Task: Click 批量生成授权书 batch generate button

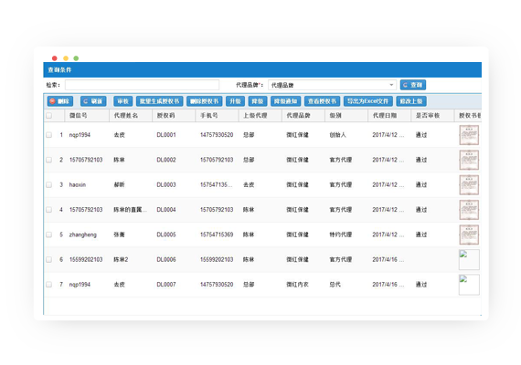Action: click(159, 101)
